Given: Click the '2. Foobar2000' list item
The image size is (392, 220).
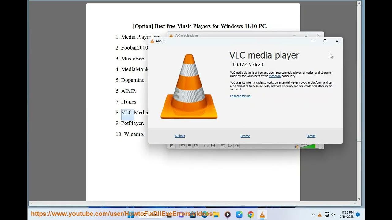Looking at the screenshot, I should [x=132, y=48].
